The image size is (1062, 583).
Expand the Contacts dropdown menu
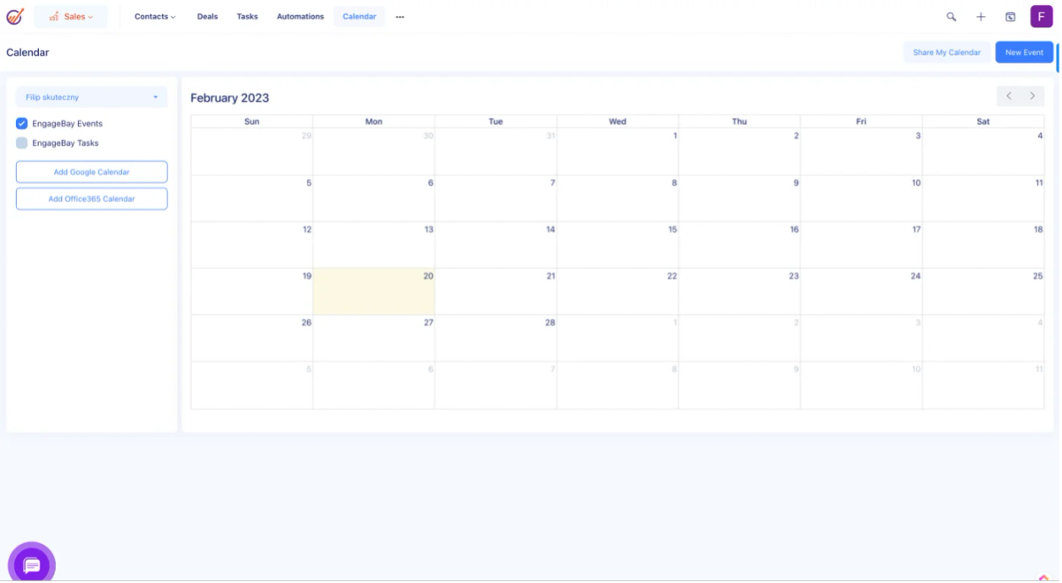click(155, 17)
